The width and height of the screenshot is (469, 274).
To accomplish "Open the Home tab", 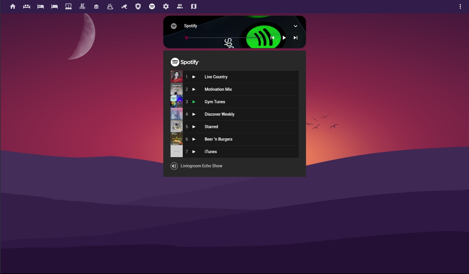I will (13, 6).
